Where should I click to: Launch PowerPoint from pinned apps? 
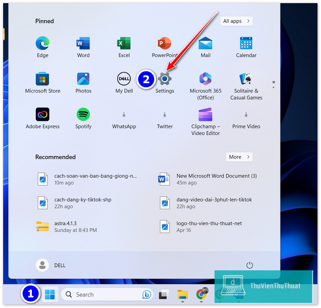click(165, 47)
